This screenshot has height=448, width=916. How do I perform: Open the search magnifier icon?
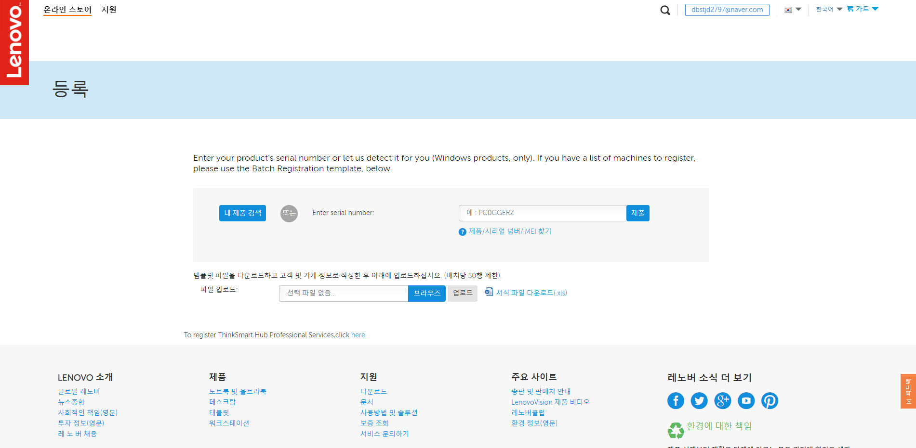pyautogui.click(x=665, y=10)
